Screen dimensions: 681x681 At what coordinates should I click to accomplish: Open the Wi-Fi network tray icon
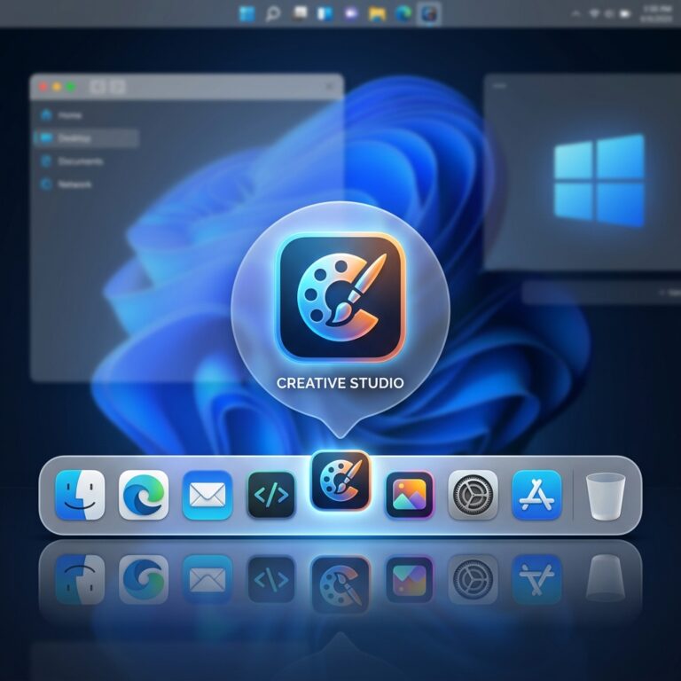594,14
